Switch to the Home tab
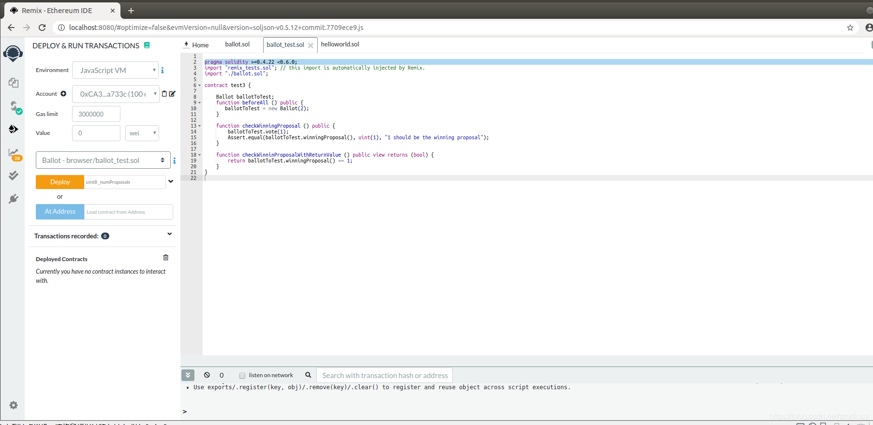The width and height of the screenshot is (873, 425). coord(196,45)
